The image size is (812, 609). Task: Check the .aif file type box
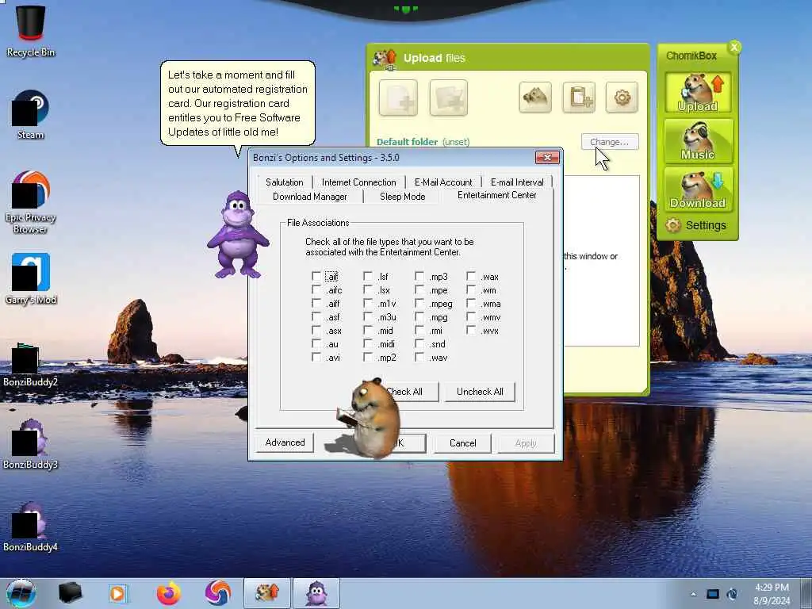click(x=316, y=277)
